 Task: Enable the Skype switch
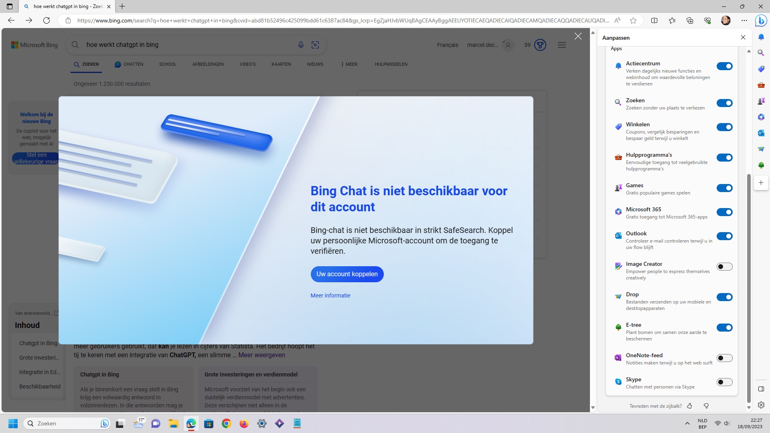click(724, 382)
